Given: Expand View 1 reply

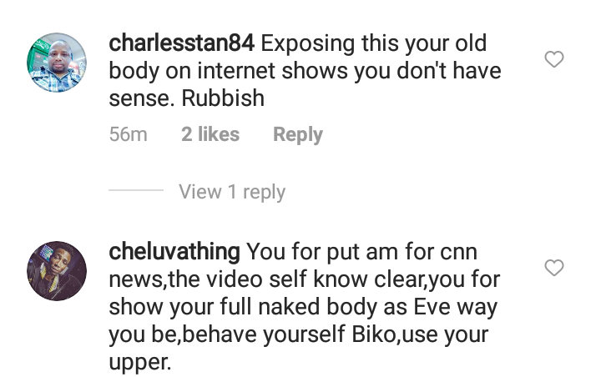Looking at the screenshot, I should coord(232,192).
